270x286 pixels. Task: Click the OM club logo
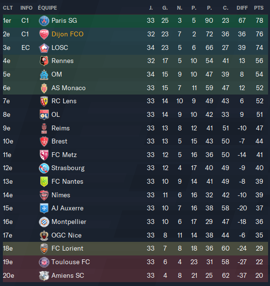click(x=44, y=75)
